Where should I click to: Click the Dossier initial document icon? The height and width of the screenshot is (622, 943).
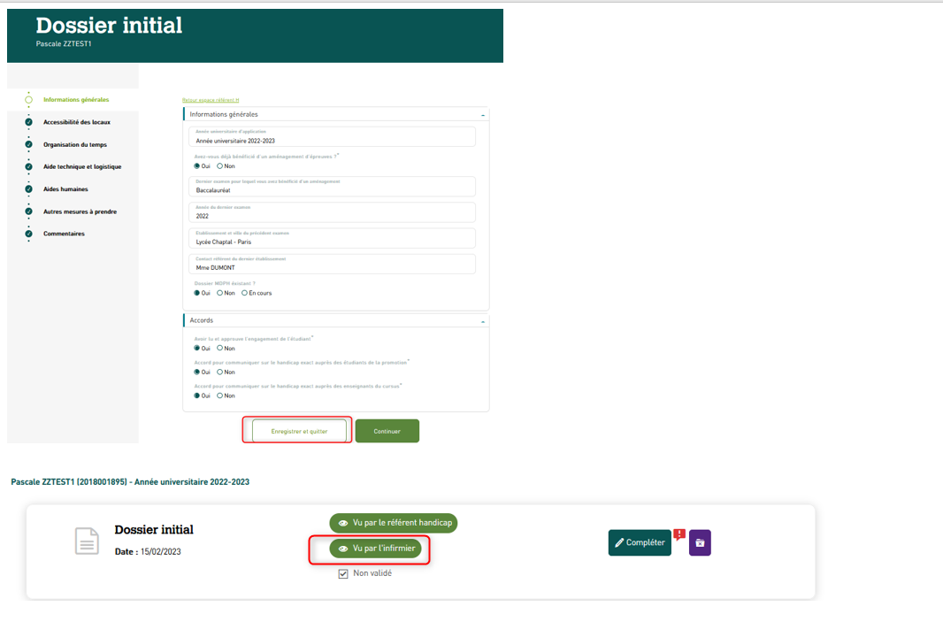click(87, 541)
